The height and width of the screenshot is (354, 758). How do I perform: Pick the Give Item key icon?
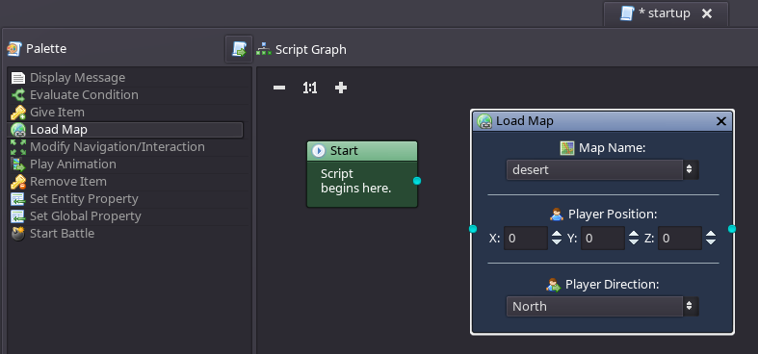pos(18,113)
